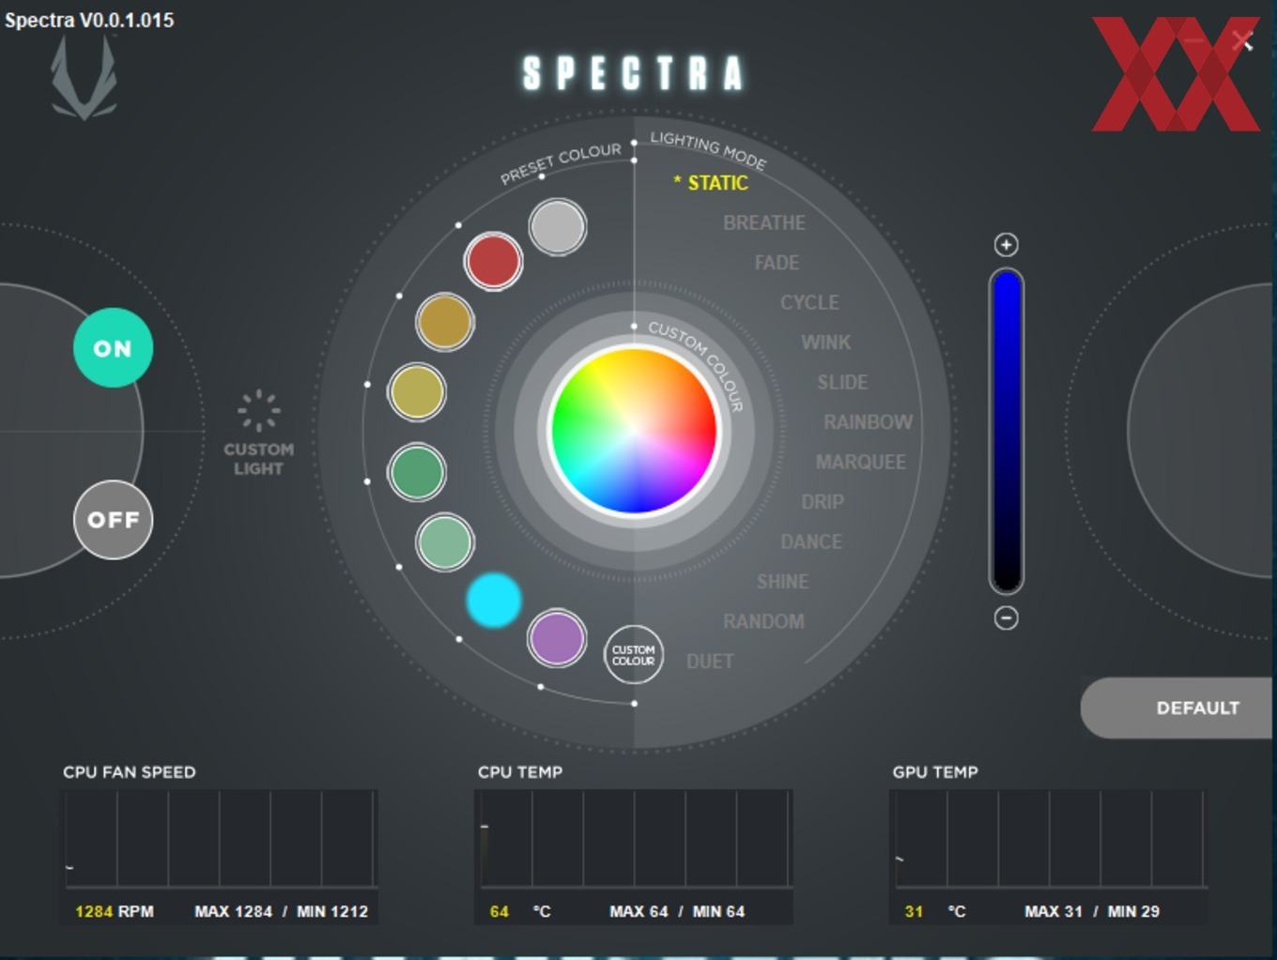Click the PRESET COLOUR label
This screenshot has width=1277, height=960.
click(561, 163)
